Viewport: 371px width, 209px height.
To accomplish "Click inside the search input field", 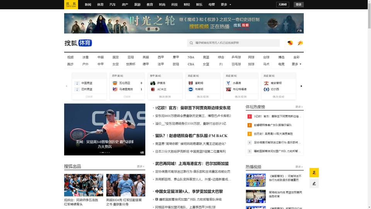I will (x=233, y=43).
